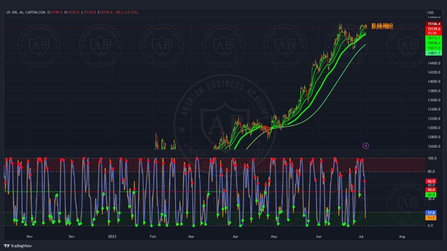Click the May label on time axis

[x=274, y=236]
